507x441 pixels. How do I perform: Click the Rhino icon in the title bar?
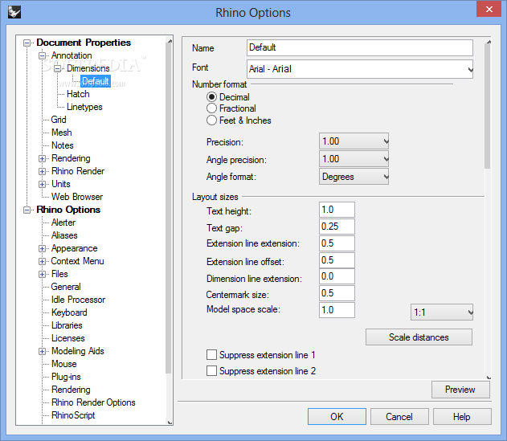[14, 13]
